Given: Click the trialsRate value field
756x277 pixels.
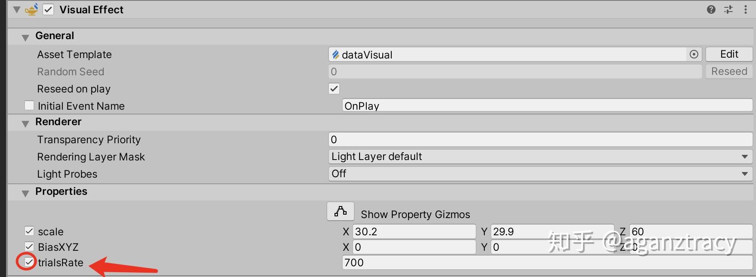Looking at the screenshot, I should coord(547,262).
